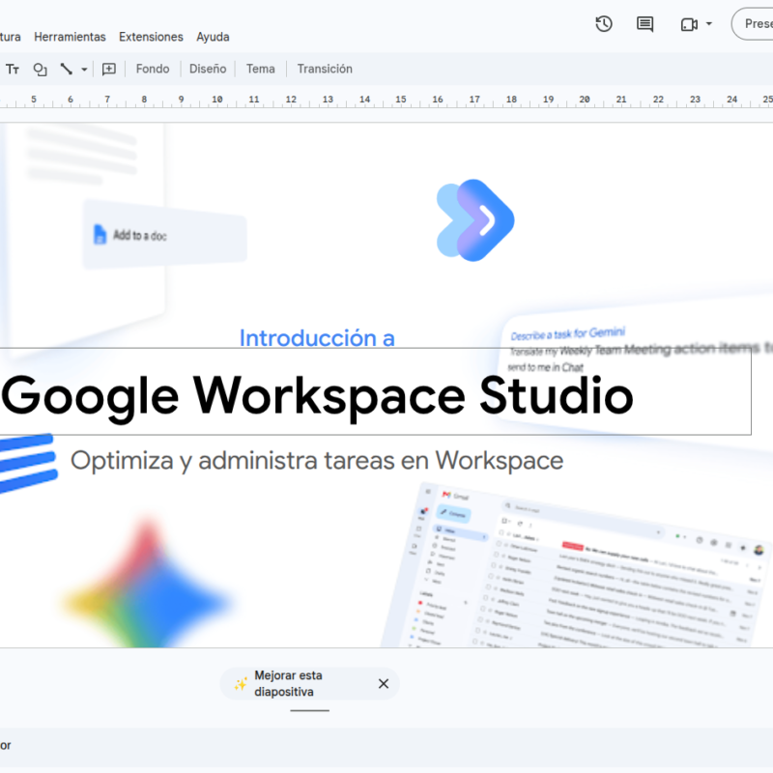
Task: Select the Introducción a text
Action: pyautogui.click(x=317, y=338)
